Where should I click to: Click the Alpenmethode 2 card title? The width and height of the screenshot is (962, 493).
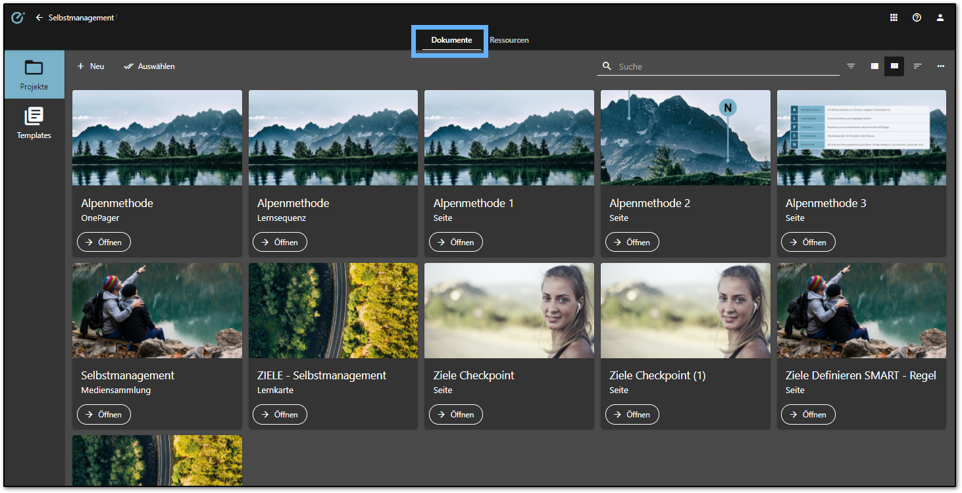click(x=650, y=203)
